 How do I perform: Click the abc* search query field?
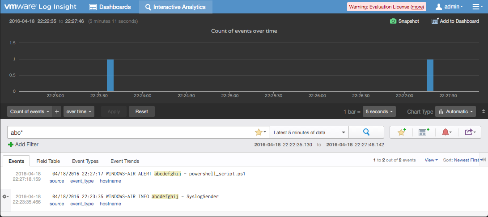click(130, 132)
